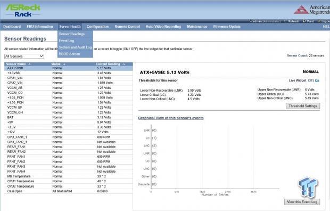This screenshot has height=211, width=330.
Task: Click the Refresh icon in top bar
Action: (x=285, y=21)
